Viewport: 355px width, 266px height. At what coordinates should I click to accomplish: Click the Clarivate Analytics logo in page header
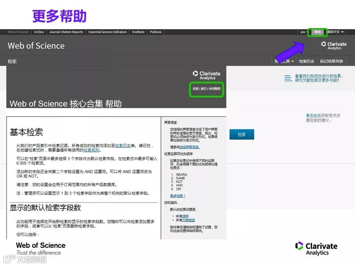point(334,45)
